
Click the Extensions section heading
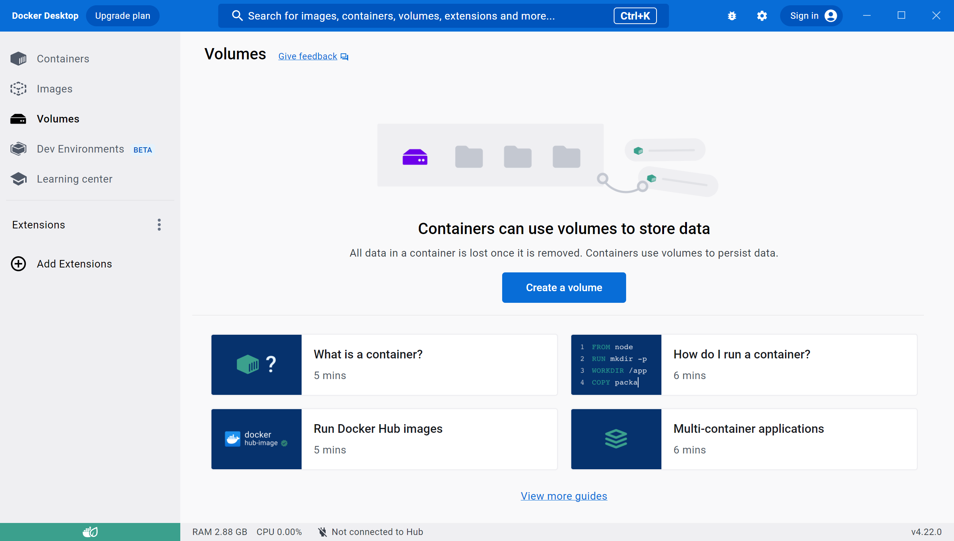coord(39,225)
